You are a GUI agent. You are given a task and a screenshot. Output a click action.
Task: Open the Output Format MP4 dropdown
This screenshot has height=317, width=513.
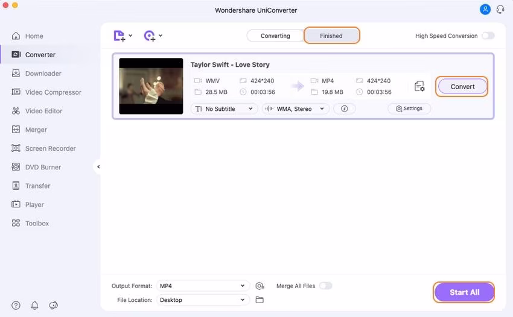pyautogui.click(x=202, y=286)
